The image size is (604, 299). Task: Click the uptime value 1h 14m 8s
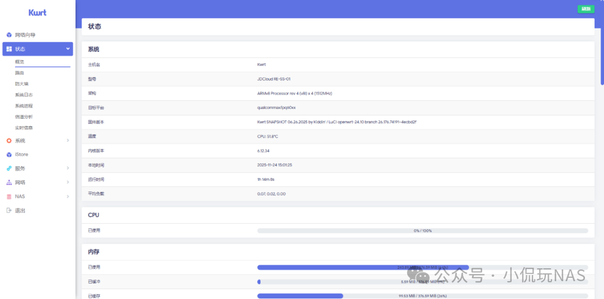[x=266, y=180]
